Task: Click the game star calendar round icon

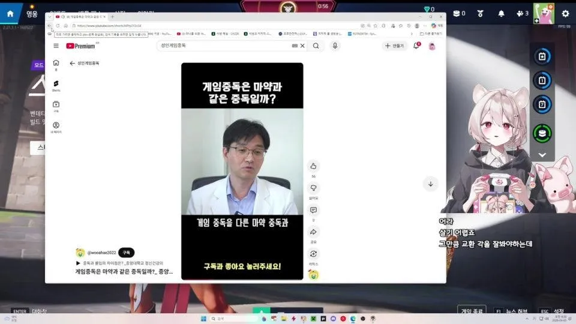Action: (542, 56)
